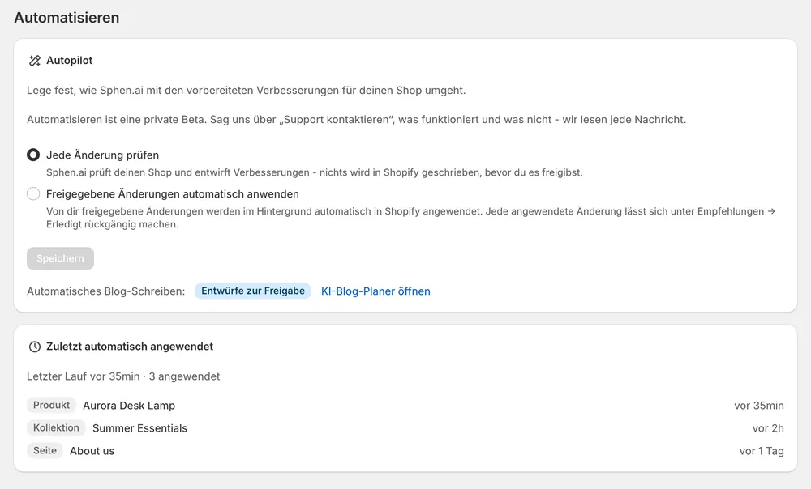Open the KI-Blog-Planer öffnen link
The height and width of the screenshot is (489, 811).
pyautogui.click(x=375, y=291)
